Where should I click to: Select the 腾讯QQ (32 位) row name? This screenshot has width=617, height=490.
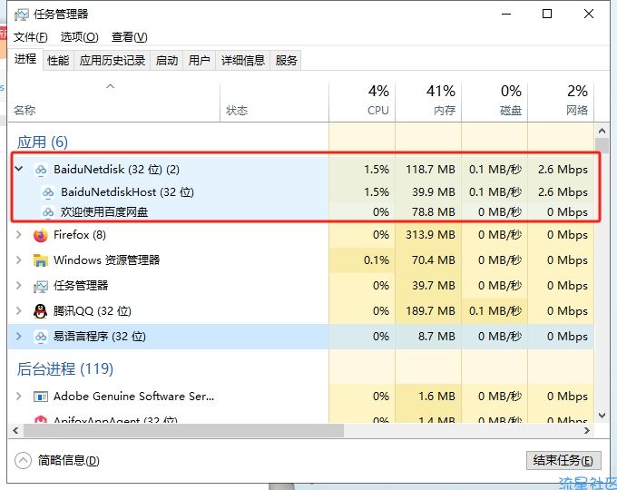tap(92, 311)
